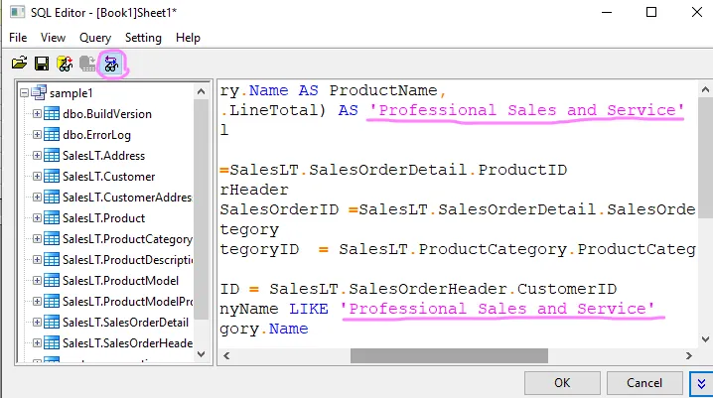
Task: Open the Query menu
Action: (95, 38)
